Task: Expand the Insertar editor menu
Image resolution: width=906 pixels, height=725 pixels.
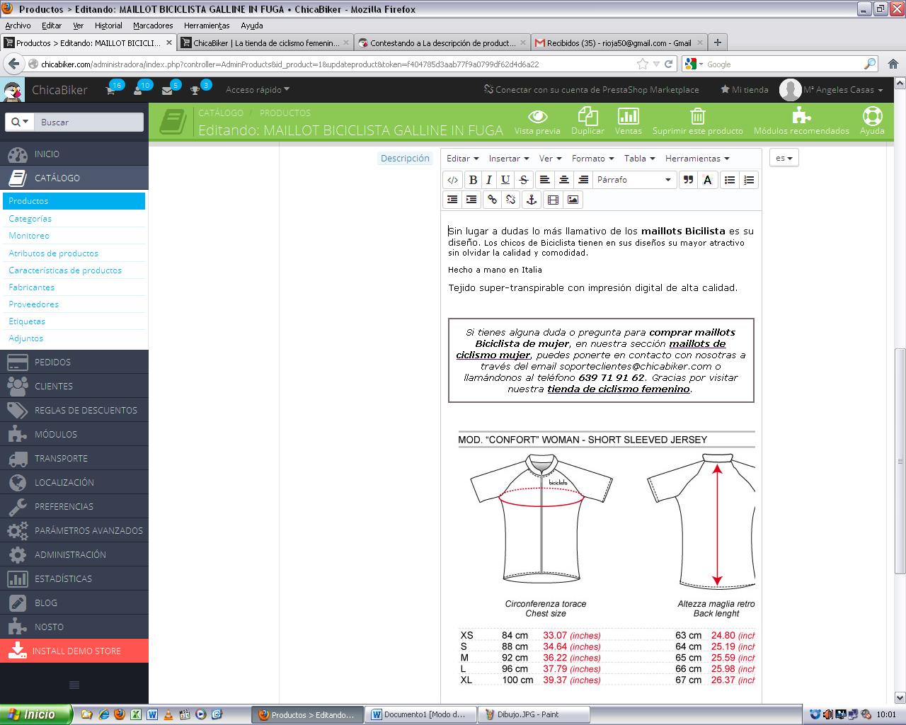Action: click(509, 159)
